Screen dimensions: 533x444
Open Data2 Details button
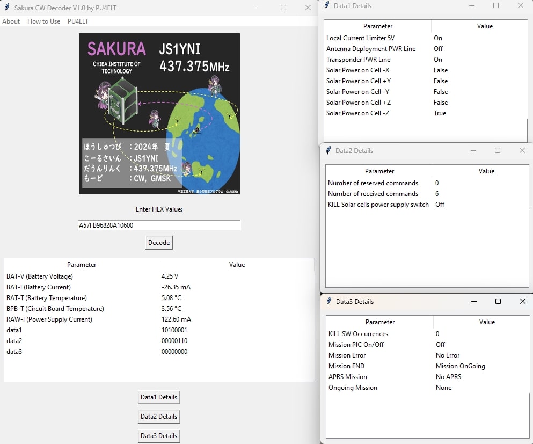point(159,417)
